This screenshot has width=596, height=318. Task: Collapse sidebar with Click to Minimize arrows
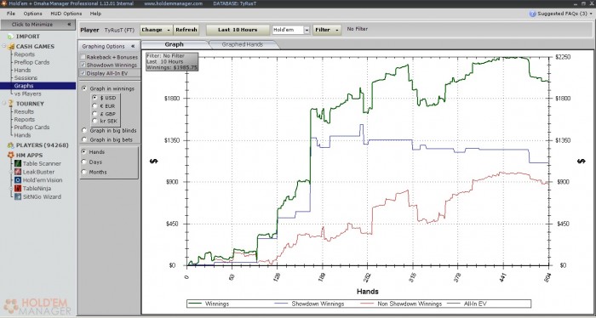click(69, 25)
